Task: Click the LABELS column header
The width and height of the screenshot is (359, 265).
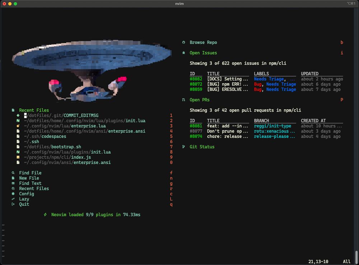Action: 261,74
